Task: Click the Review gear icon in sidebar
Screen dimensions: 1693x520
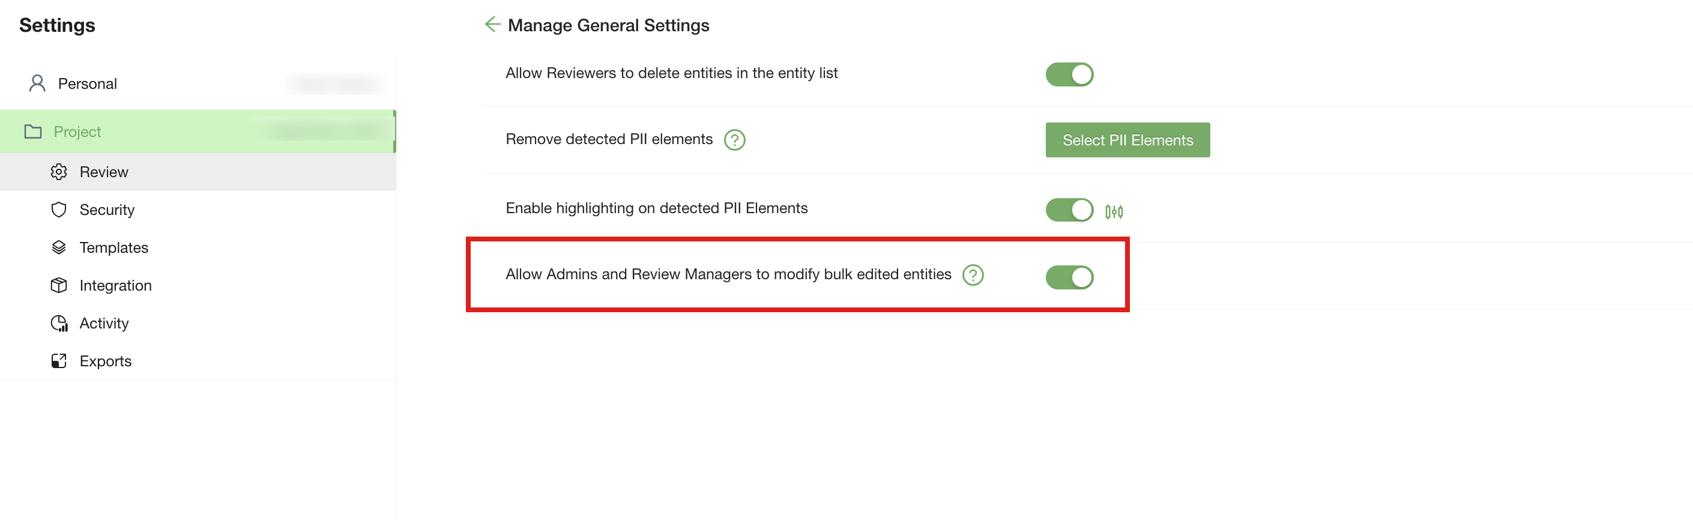Action: (59, 172)
